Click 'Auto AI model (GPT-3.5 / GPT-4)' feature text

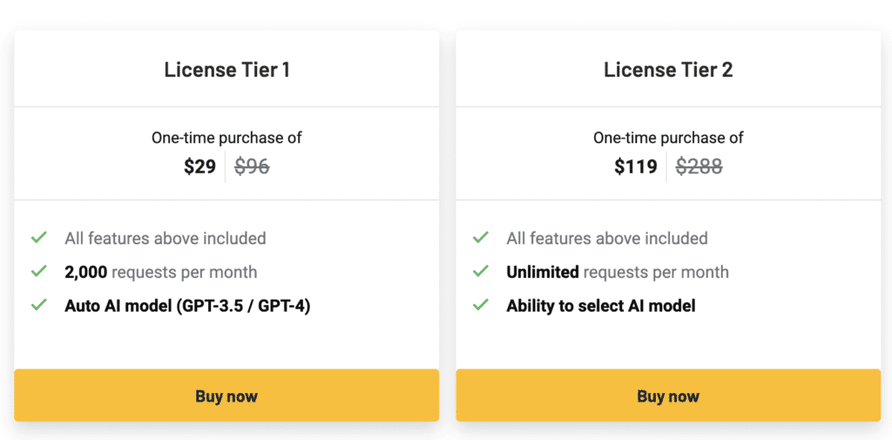pyautogui.click(x=187, y=306)
